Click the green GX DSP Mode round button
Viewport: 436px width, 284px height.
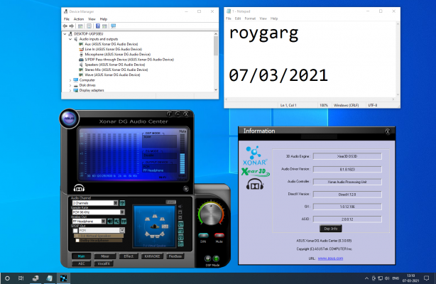[216, 258]
